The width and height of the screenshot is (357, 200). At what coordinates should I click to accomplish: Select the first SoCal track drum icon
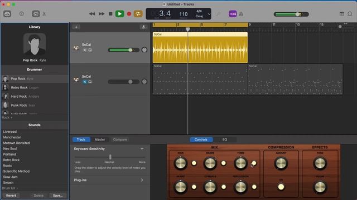pos(76,48)
